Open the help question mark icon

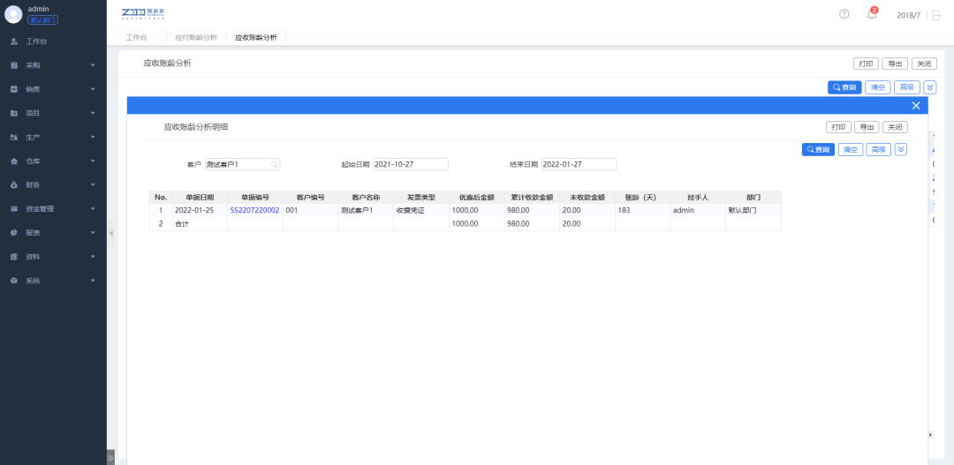click(x=844, y=15)
